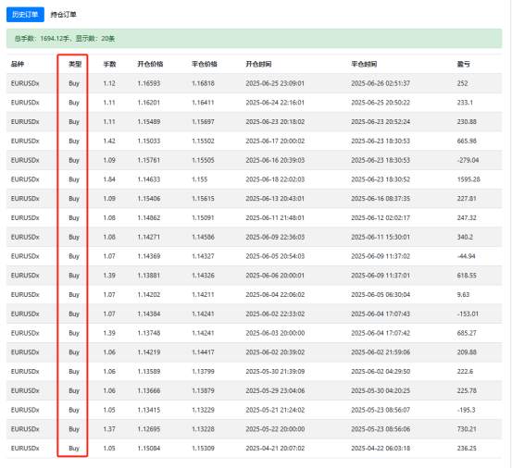Select the 手数 column header
This screenshot has height=468, width=512.
click(109, 64)
